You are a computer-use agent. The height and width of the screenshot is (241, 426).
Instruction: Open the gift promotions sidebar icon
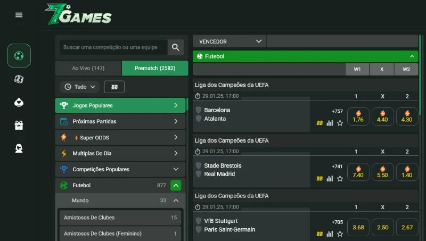coord(19,126)
